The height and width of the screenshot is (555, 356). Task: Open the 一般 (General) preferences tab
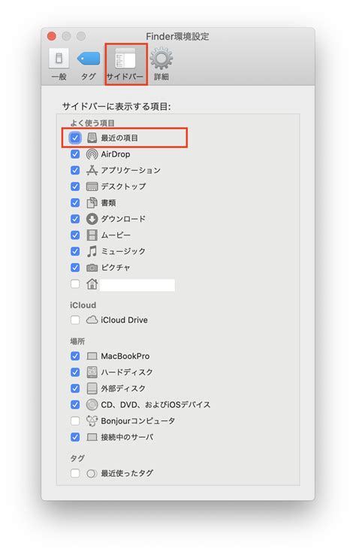click(59, 65)
